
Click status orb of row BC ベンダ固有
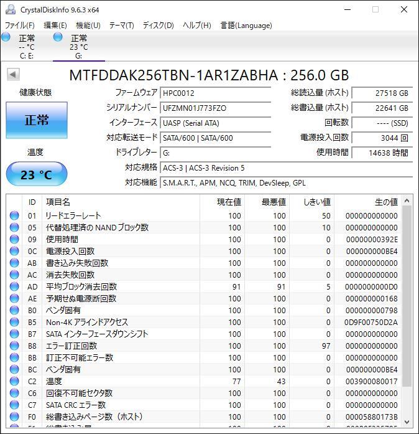point(14,369)
